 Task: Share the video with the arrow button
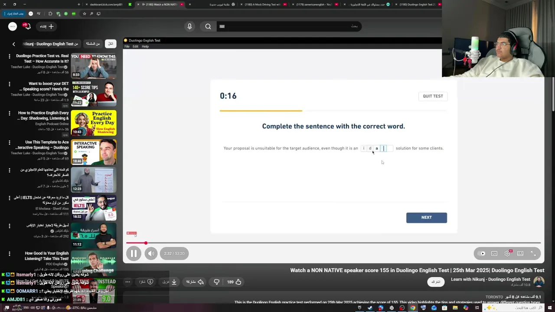(195, 282)
